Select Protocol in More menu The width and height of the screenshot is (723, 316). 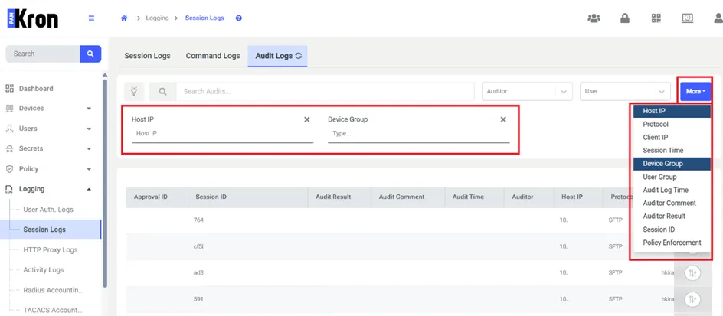point(672,125)
